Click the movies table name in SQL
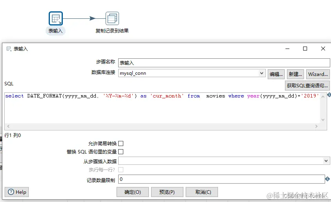The image size is (331, 202). tap(216, 96)
